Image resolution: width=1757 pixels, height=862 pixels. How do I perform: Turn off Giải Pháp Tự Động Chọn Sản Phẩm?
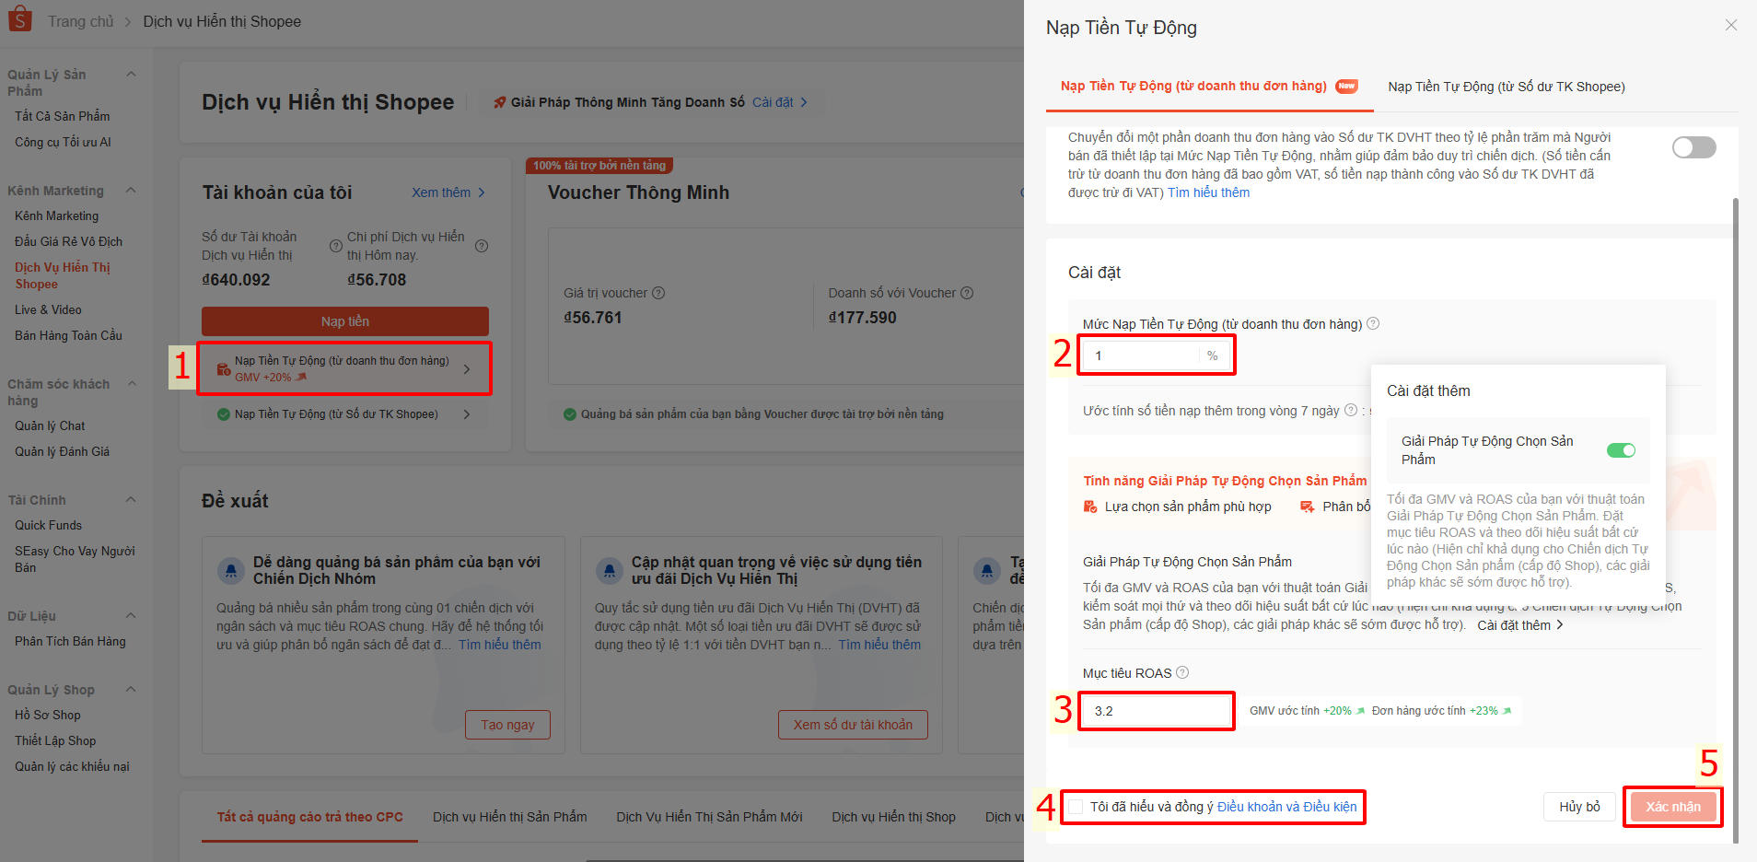1621,450
